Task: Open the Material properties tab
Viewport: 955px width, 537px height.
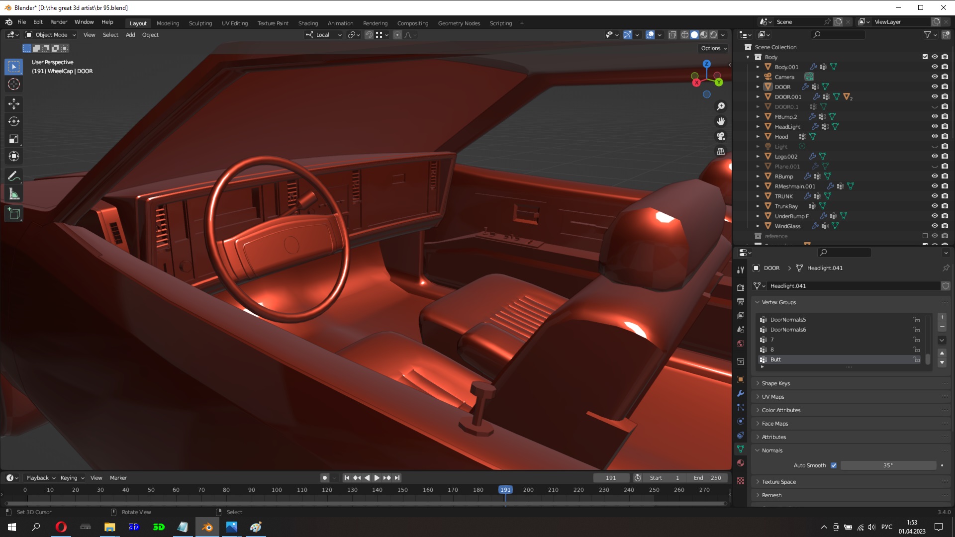Action: click(x=741, y=463)
